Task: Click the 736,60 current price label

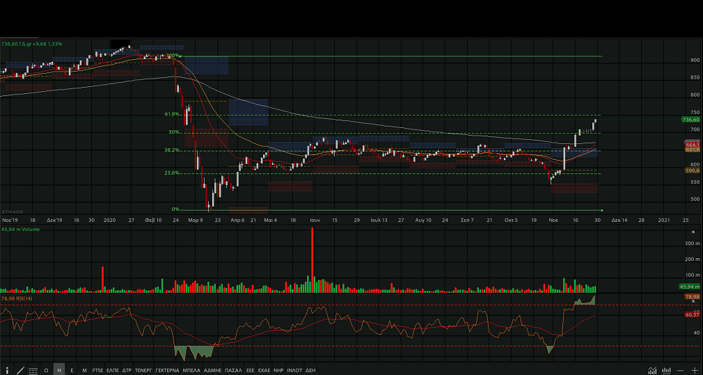Action: click(x=690, y=120)
